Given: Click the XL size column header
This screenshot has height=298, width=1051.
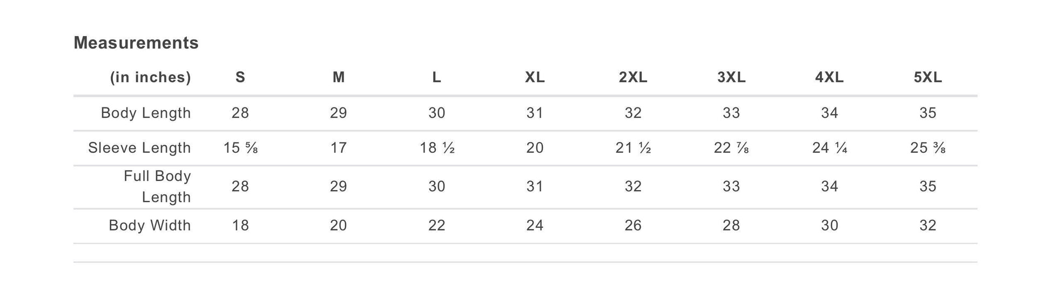Looking at the screenshot, I should [x=535, y=78].
